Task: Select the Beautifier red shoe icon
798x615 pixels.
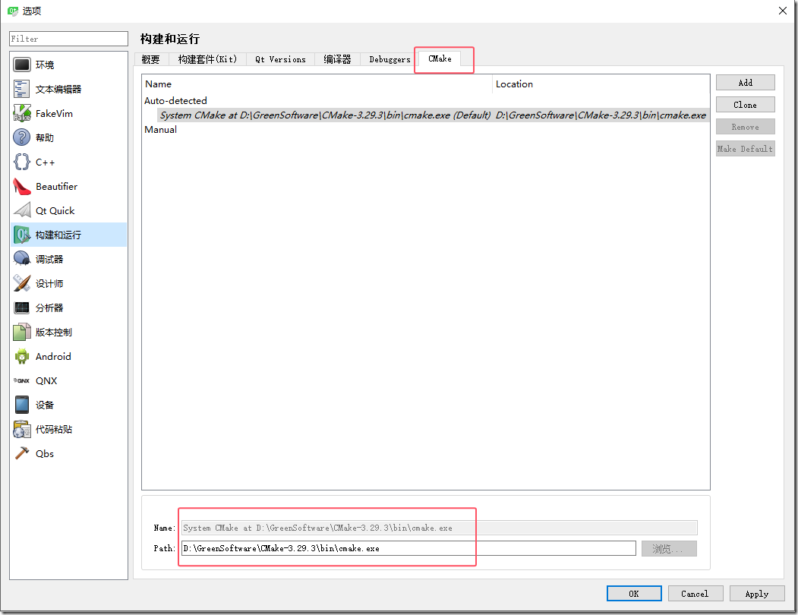Action: point(22,186)
